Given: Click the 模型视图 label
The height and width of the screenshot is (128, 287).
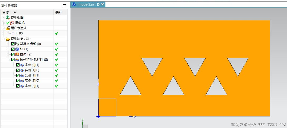Looking at the screenshot, I should coord(17,18).
